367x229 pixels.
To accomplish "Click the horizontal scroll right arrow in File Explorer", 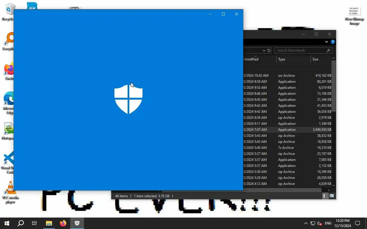I will tap(329, 190).
